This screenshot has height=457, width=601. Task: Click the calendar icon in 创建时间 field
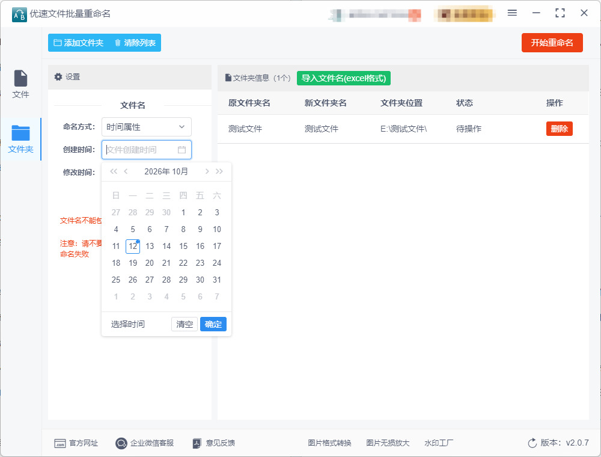click(182, 150)
